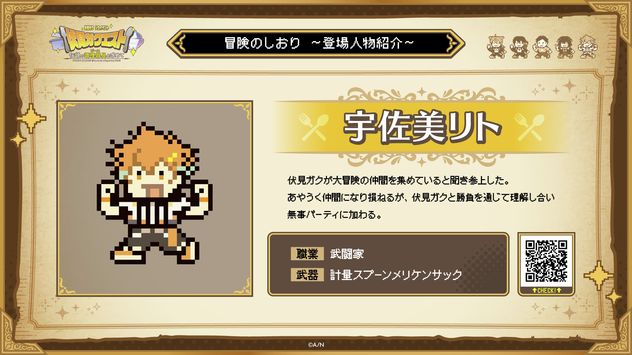
Task: Click the character description paragraph
Action: coord(421,197)
